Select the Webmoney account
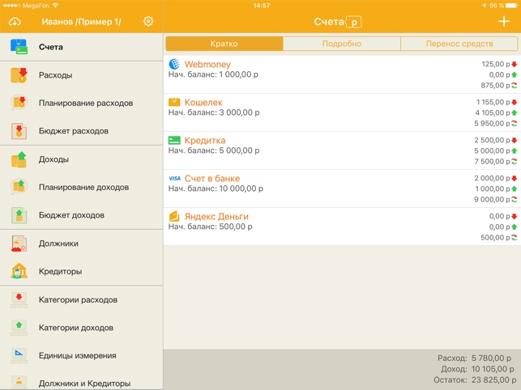 (x=342, y=74)
